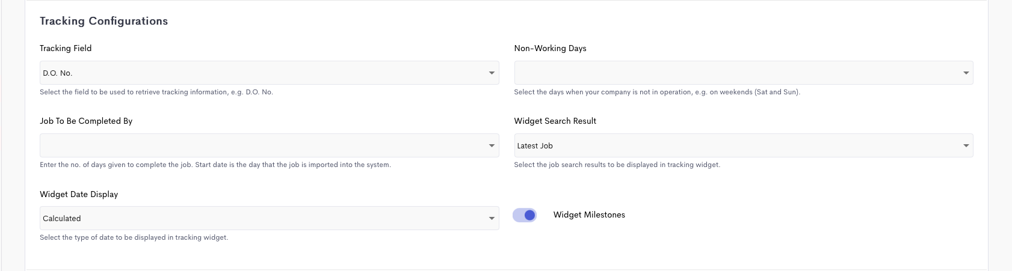Click the Widget Date Display label

(x=79, y=194)
